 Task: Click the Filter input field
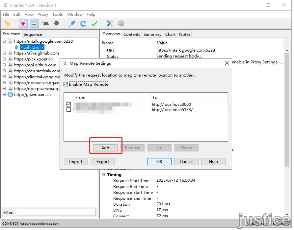pos(56,213)
